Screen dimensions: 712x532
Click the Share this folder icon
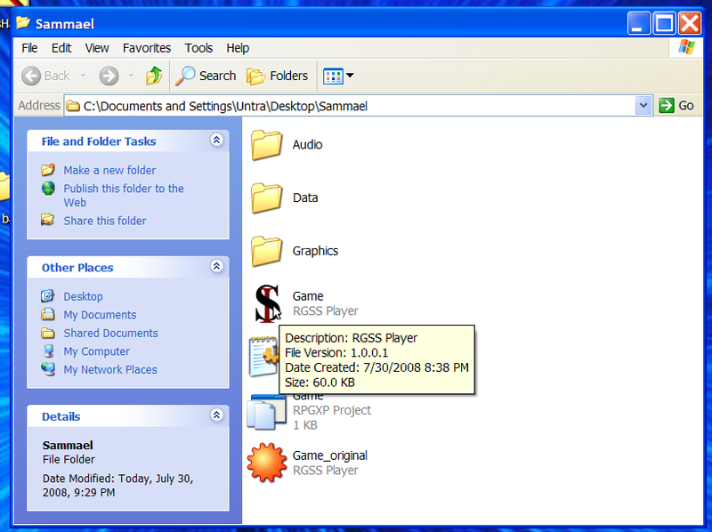pyautogui.click(x=48, y=220)
